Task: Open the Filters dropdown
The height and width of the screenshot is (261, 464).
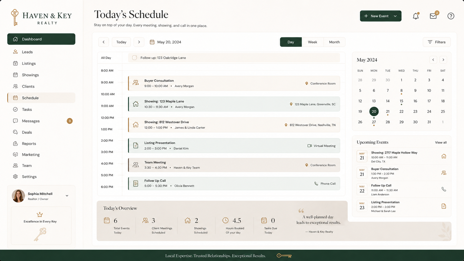Action: [x=437, y=42]
